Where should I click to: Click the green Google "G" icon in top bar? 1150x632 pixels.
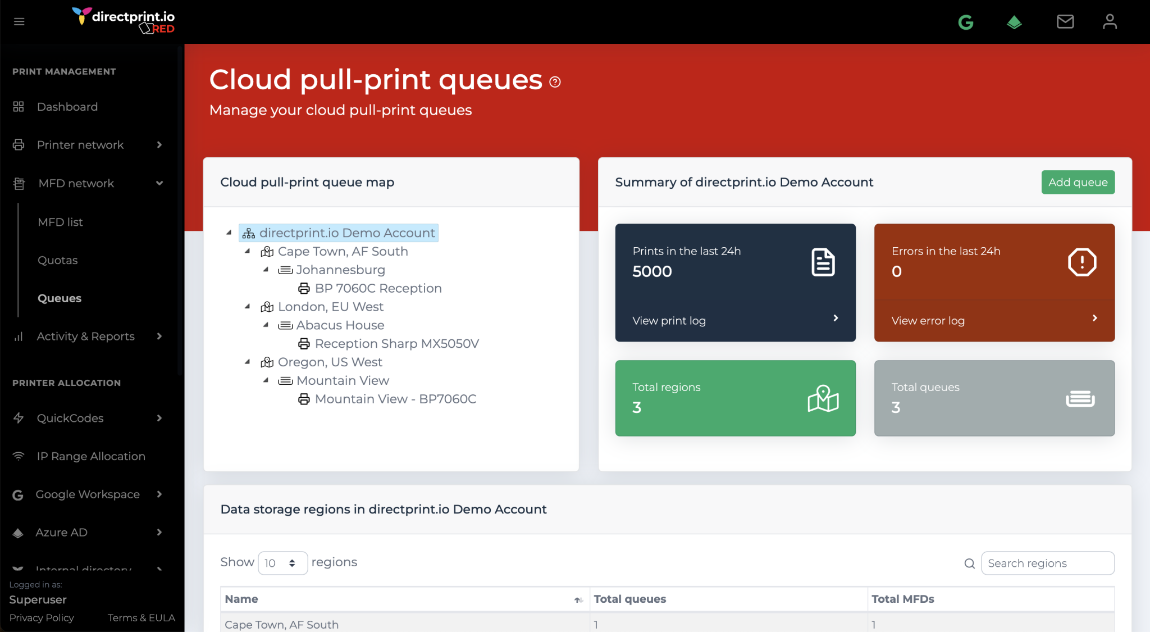[x=966, y=22]
